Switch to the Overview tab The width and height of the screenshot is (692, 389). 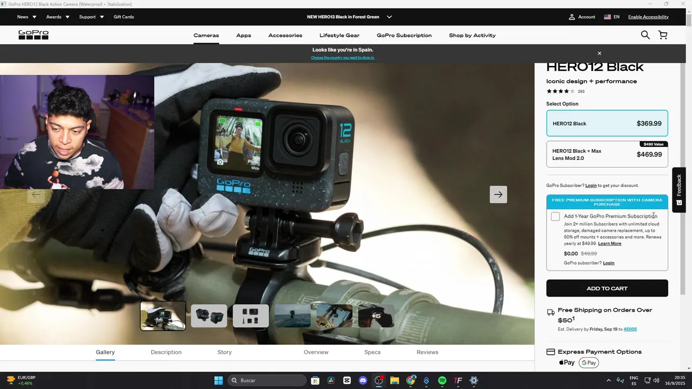316,352
